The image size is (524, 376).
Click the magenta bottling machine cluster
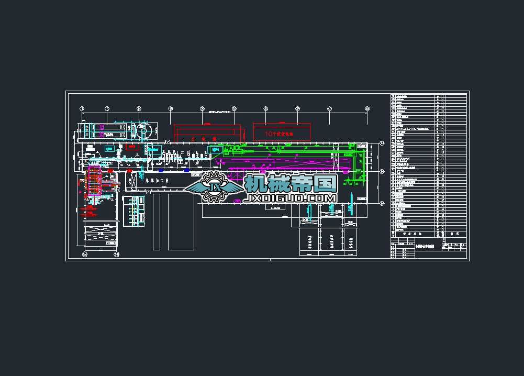[95, 180]
